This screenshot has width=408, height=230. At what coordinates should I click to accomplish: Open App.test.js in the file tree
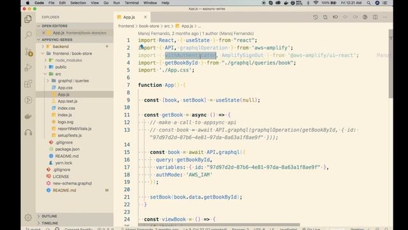point(68,101)
